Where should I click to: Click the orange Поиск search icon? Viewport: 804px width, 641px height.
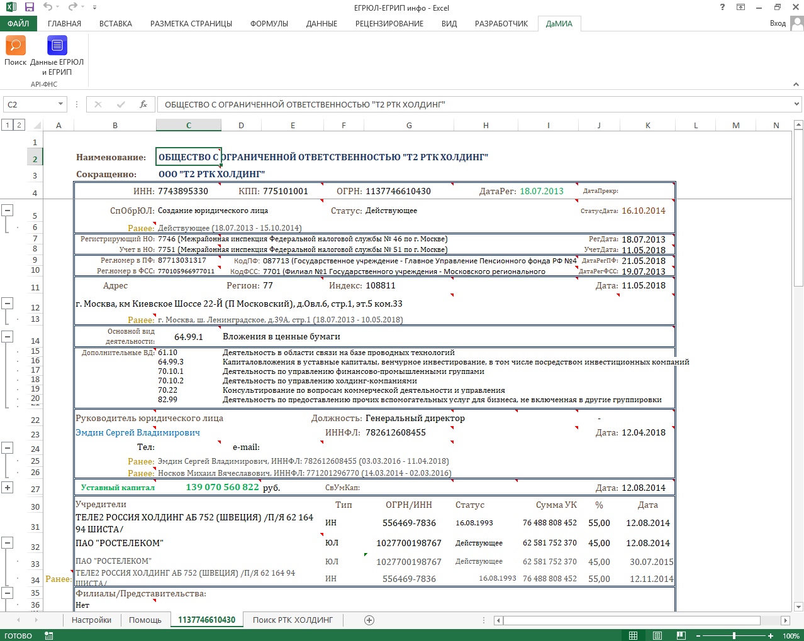click(15, 46)
